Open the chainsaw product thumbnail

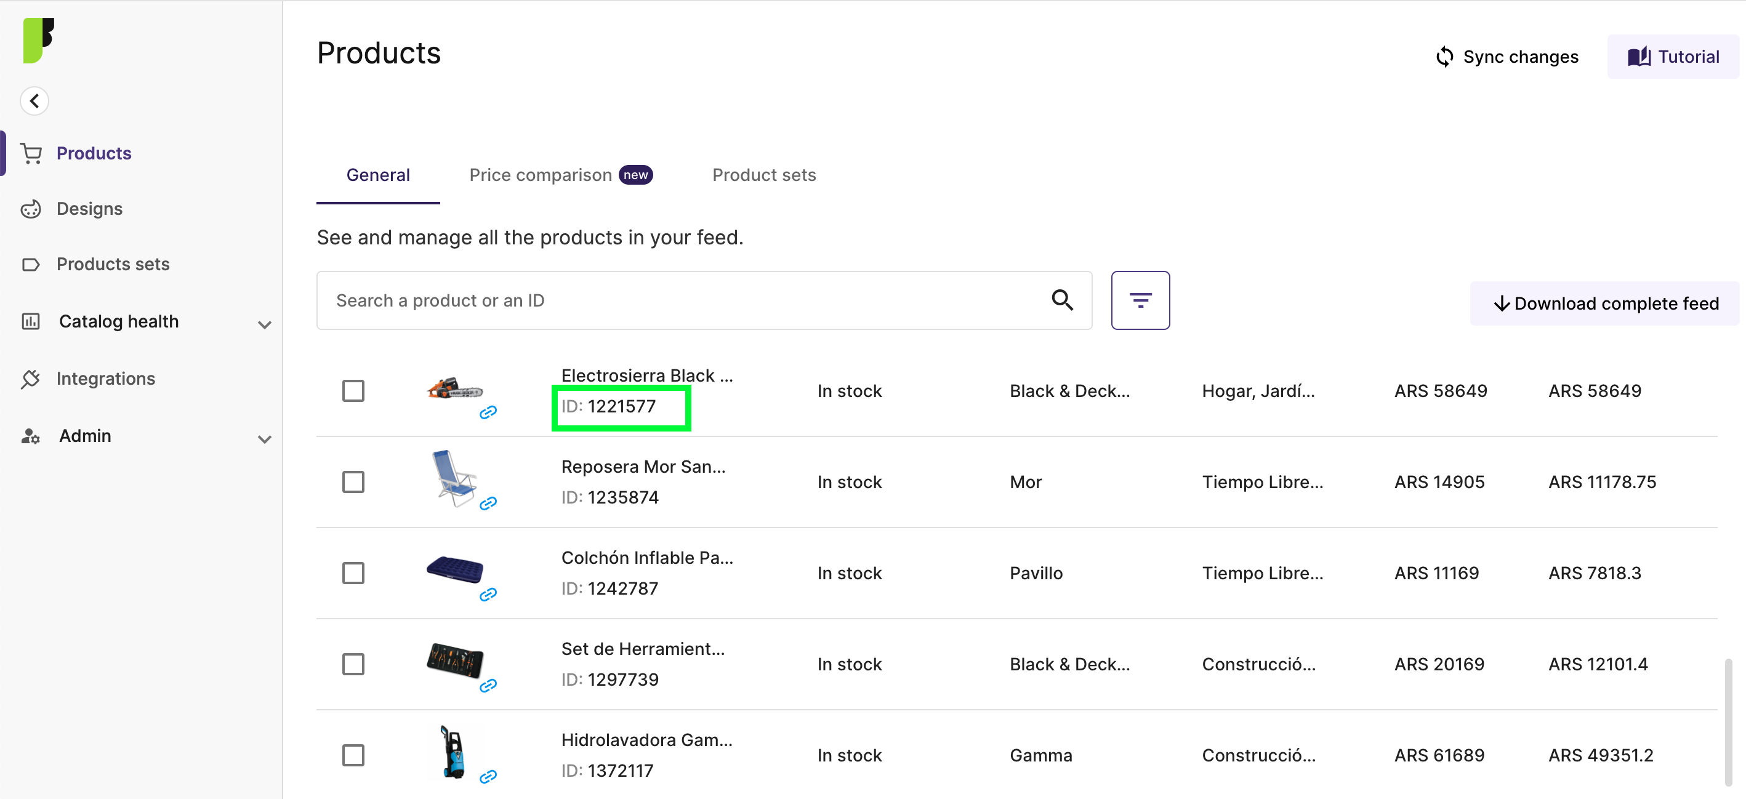pyautogui.click(x=455, y=390)
